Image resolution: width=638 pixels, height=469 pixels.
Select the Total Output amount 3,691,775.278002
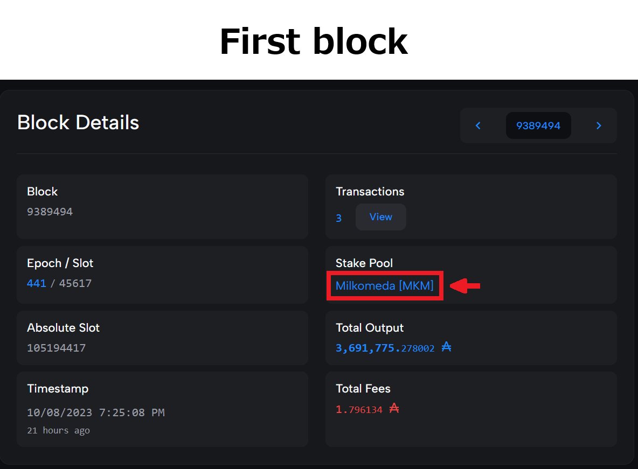tap(385, 348)
